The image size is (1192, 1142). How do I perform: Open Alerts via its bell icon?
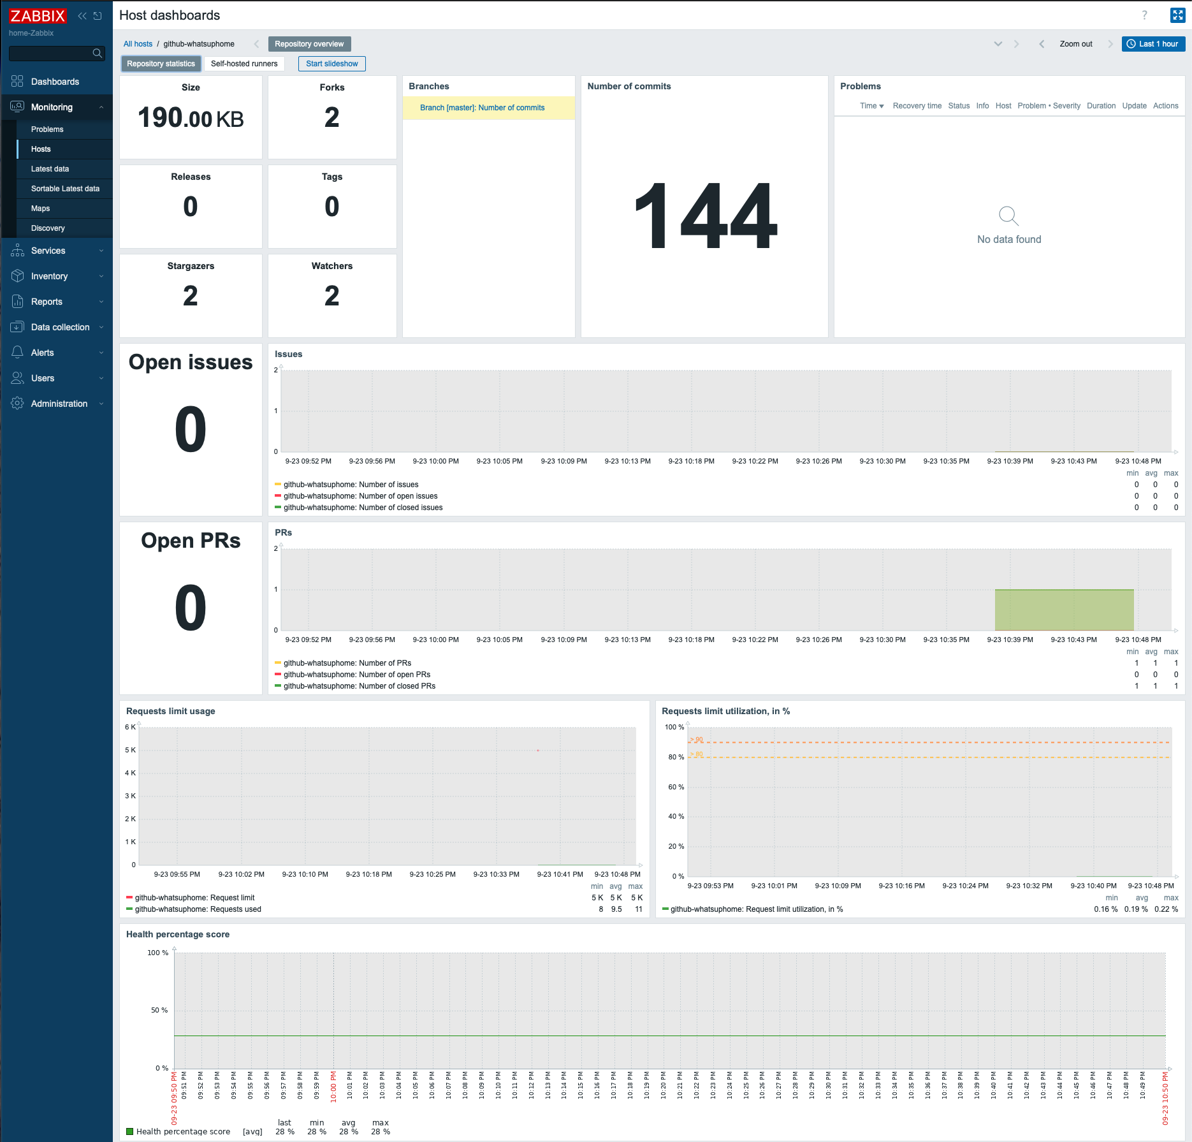pos(17,352)
